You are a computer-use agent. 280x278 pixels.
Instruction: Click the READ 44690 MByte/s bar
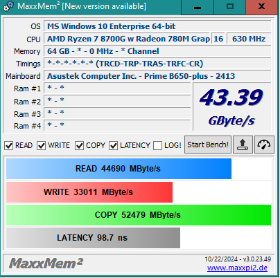(119, 169)
